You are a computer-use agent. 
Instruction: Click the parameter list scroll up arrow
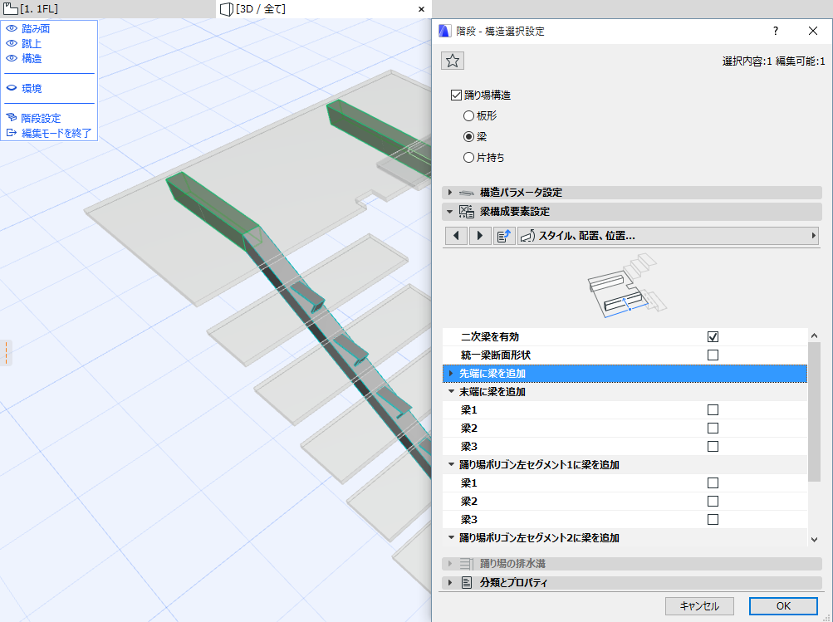pos(815,335)
